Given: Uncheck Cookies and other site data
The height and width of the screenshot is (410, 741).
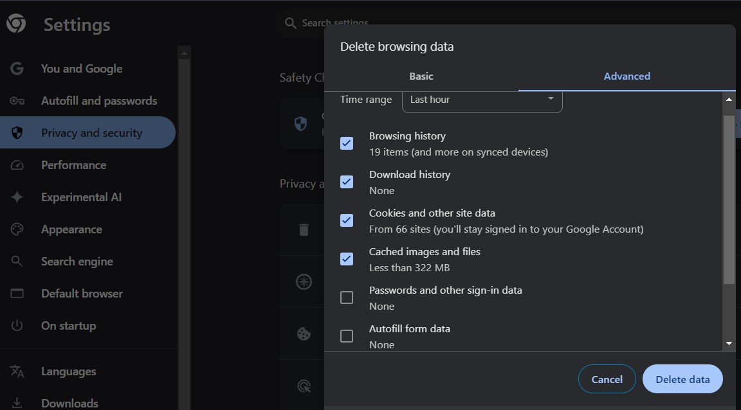Looking at the screenshot, I should (347, 220).
